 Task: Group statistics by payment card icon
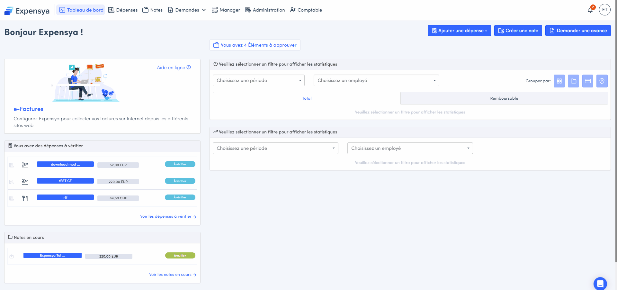(588, 81)
